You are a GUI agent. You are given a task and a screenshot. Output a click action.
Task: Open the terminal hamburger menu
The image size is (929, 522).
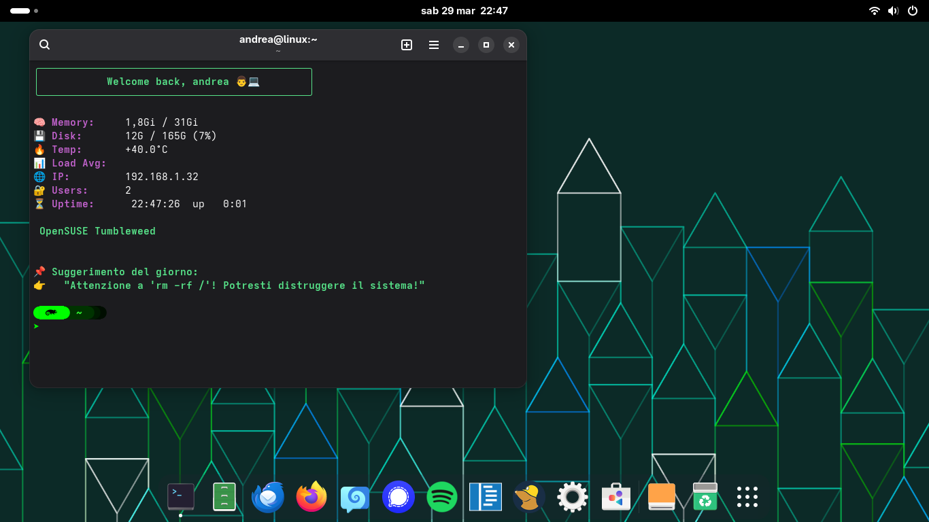(434, 45)
